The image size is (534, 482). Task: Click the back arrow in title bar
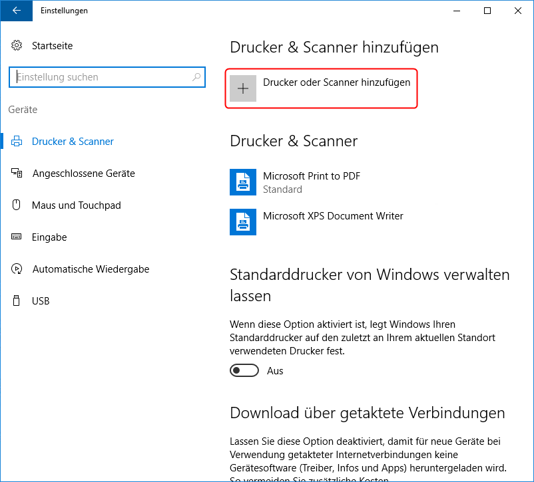coord(16,11)
